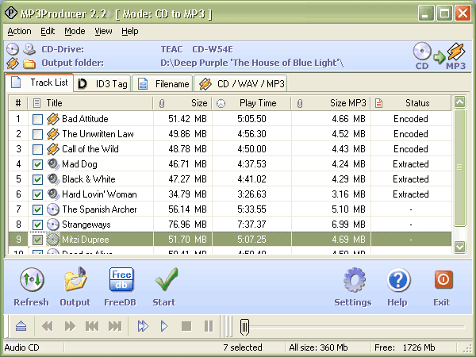This screenshot has width=476, height=357.
Task: Click the Refresh icon button
Action: [32, 287]
